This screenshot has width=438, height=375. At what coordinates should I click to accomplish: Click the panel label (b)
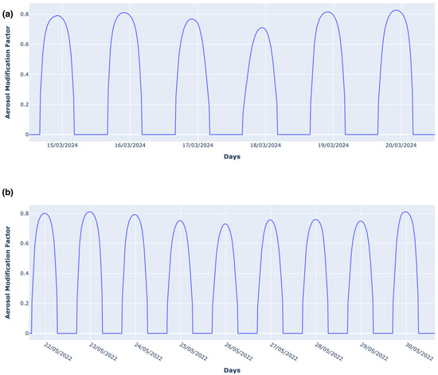(7, 193)
